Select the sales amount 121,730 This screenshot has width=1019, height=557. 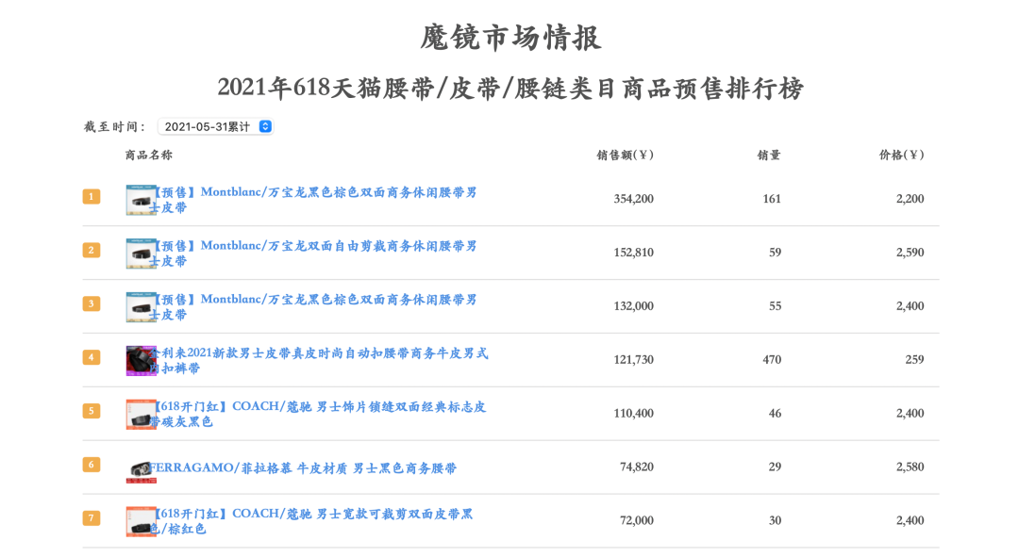[634, 360]
